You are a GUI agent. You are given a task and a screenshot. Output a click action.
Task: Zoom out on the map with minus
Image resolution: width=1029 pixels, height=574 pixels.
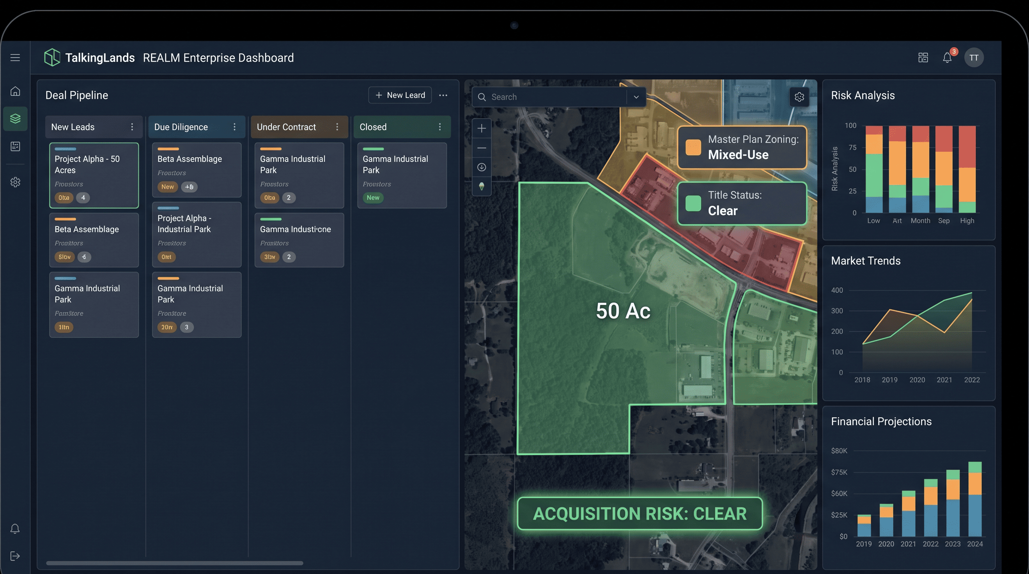tap(482, 148)
